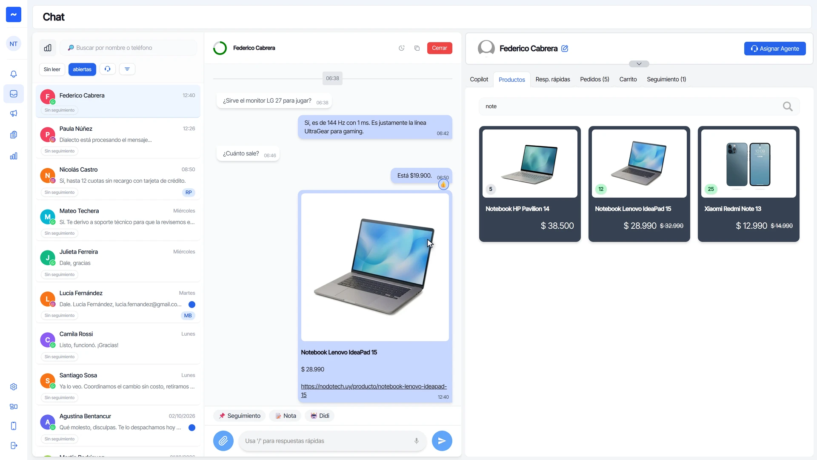
Task: Open the Carrito tab
Action: point(628,79)
